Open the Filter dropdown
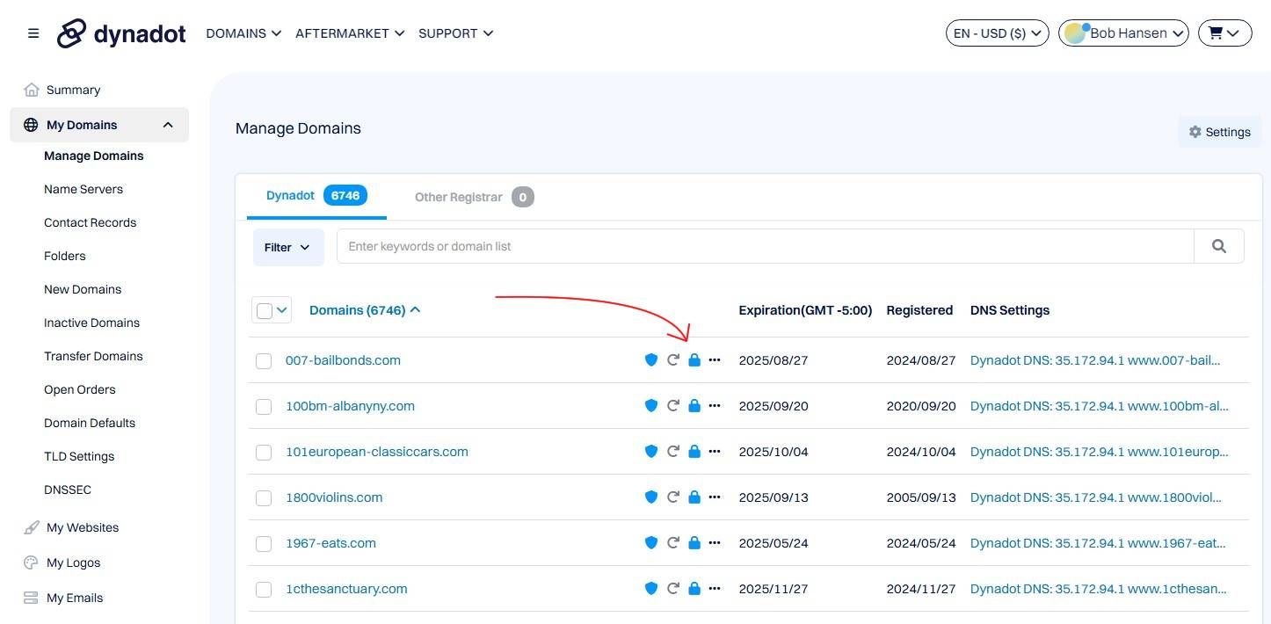This screenshot has height=624, width=1271. [x=288, y=247]
